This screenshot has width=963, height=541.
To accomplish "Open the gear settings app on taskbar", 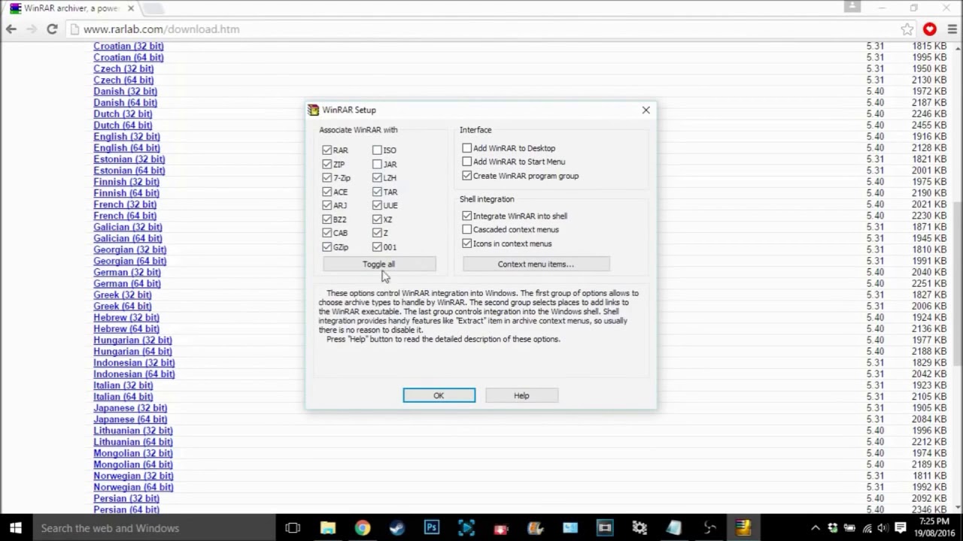I will (639, 528).
